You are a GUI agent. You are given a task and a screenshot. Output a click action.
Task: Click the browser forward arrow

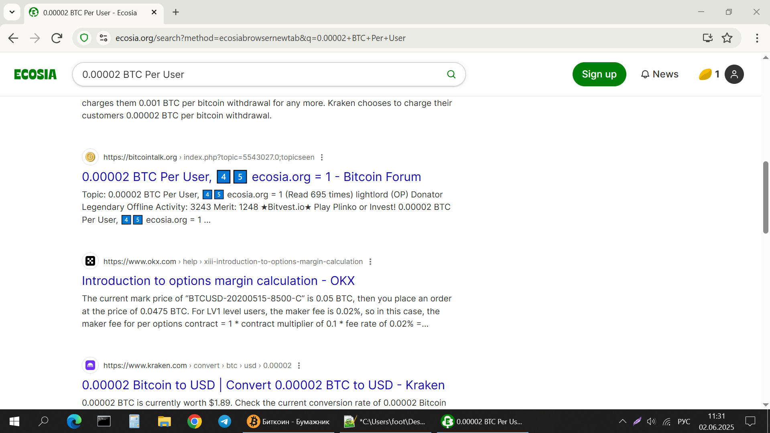coord(35,38)
